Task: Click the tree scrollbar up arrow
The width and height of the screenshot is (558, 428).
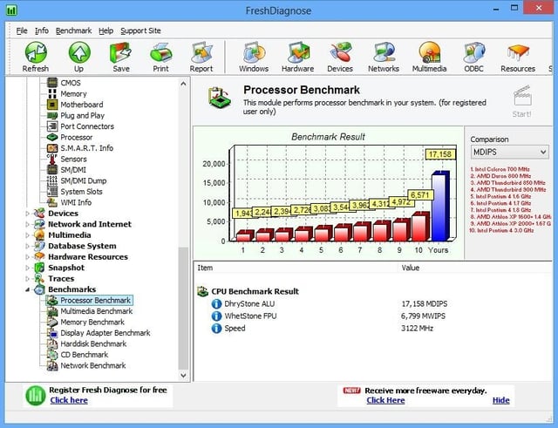Action: [183, 84]
